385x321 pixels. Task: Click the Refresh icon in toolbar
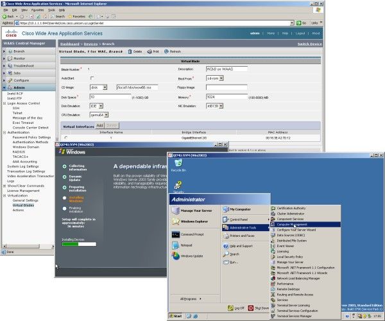tap(166, 51)
